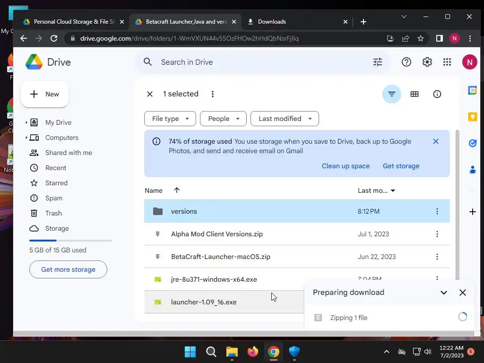Dismiss the storage used banner

point(435,141)
